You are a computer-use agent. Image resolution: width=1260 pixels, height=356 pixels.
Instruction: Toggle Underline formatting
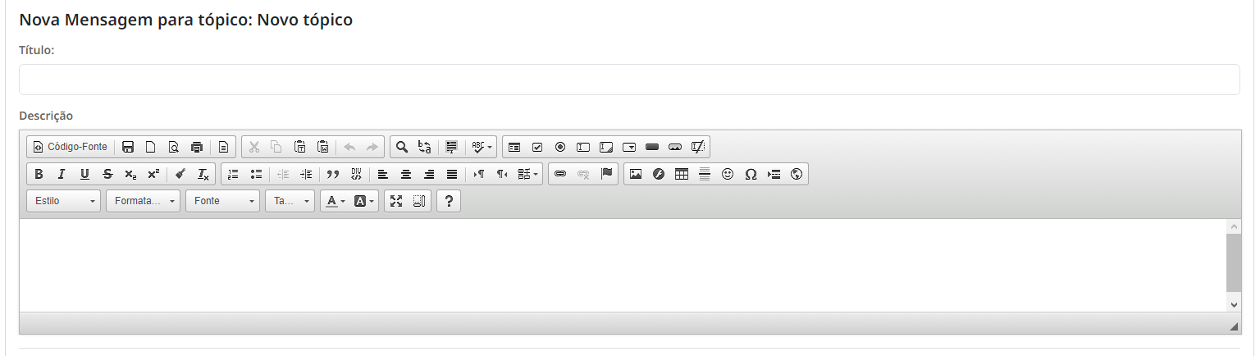click(x=84, y=174)
